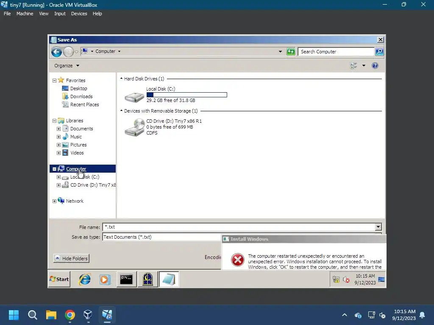Expand the Pictures library node
Viewport: 434px width, 325px height.
pos(58,145)
